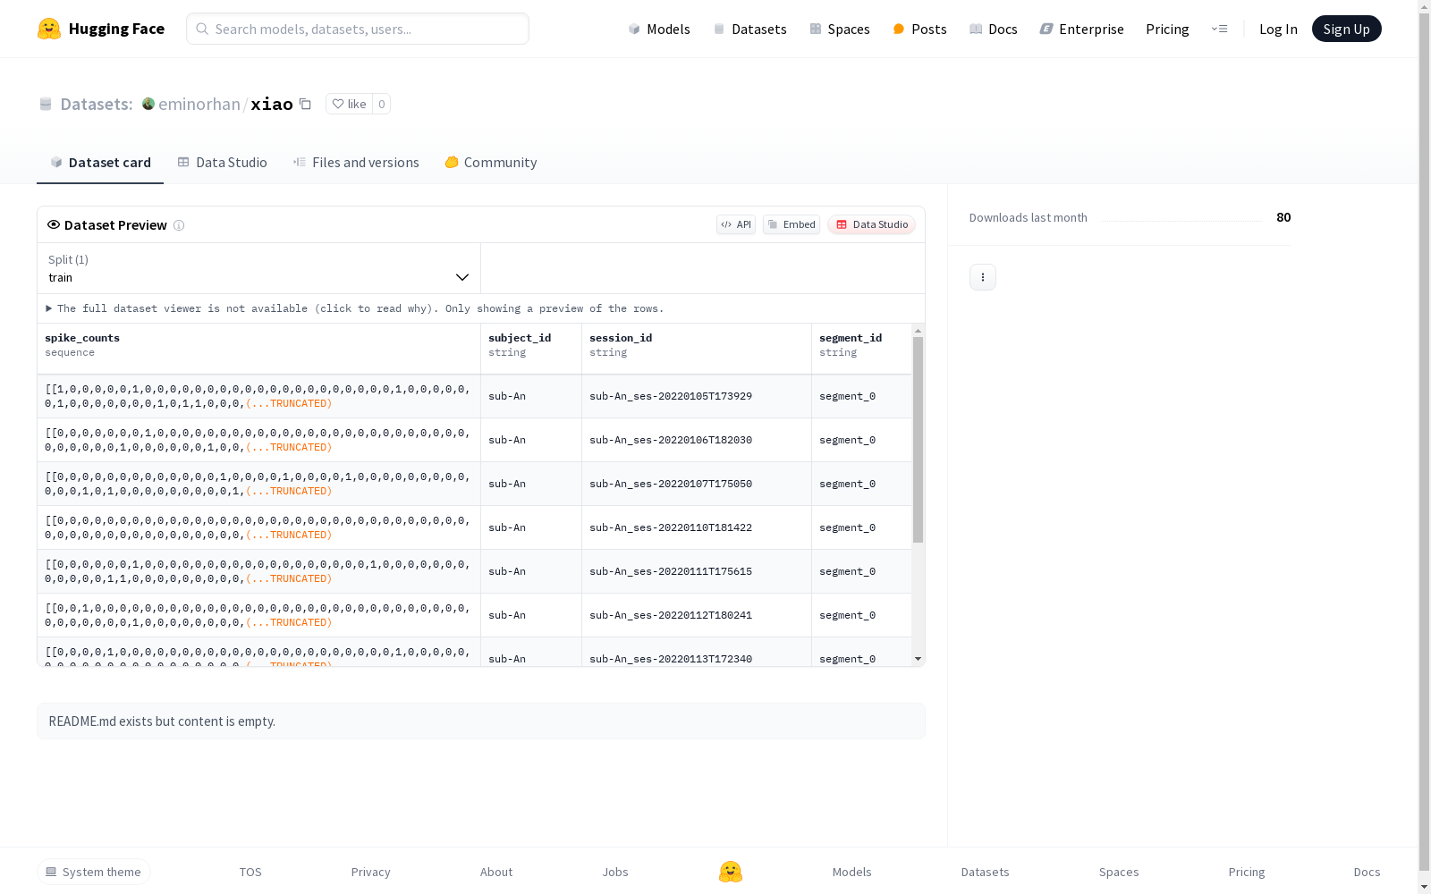Open the About footer link
1431x894 pixels.
click(496, 872)
